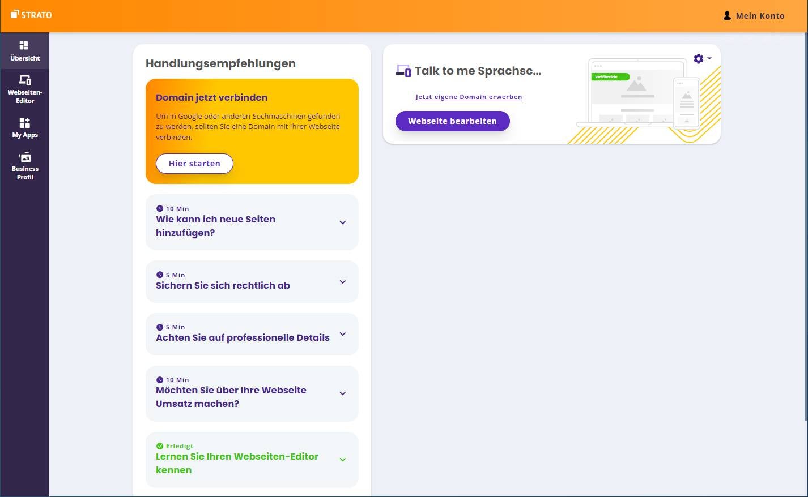808x497 pixels.
Task: Expand 'Wie kann ich neue Seiten hinzufügen?'
Action: click(342, 222)
